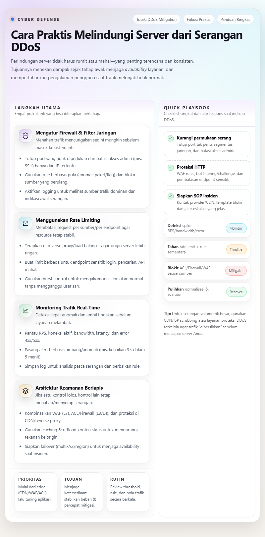Toggle the Proteksi HTTP checkbox
The image size is (265, 537).
(x=171, y=168)
